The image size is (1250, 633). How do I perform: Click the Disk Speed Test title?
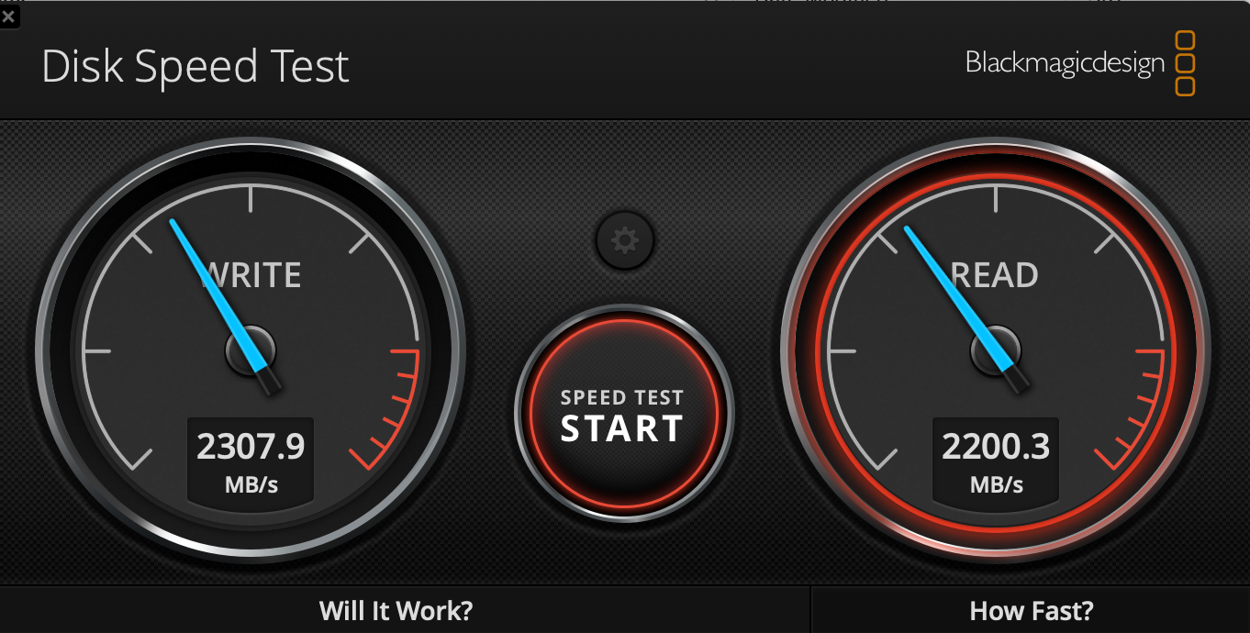195,67
